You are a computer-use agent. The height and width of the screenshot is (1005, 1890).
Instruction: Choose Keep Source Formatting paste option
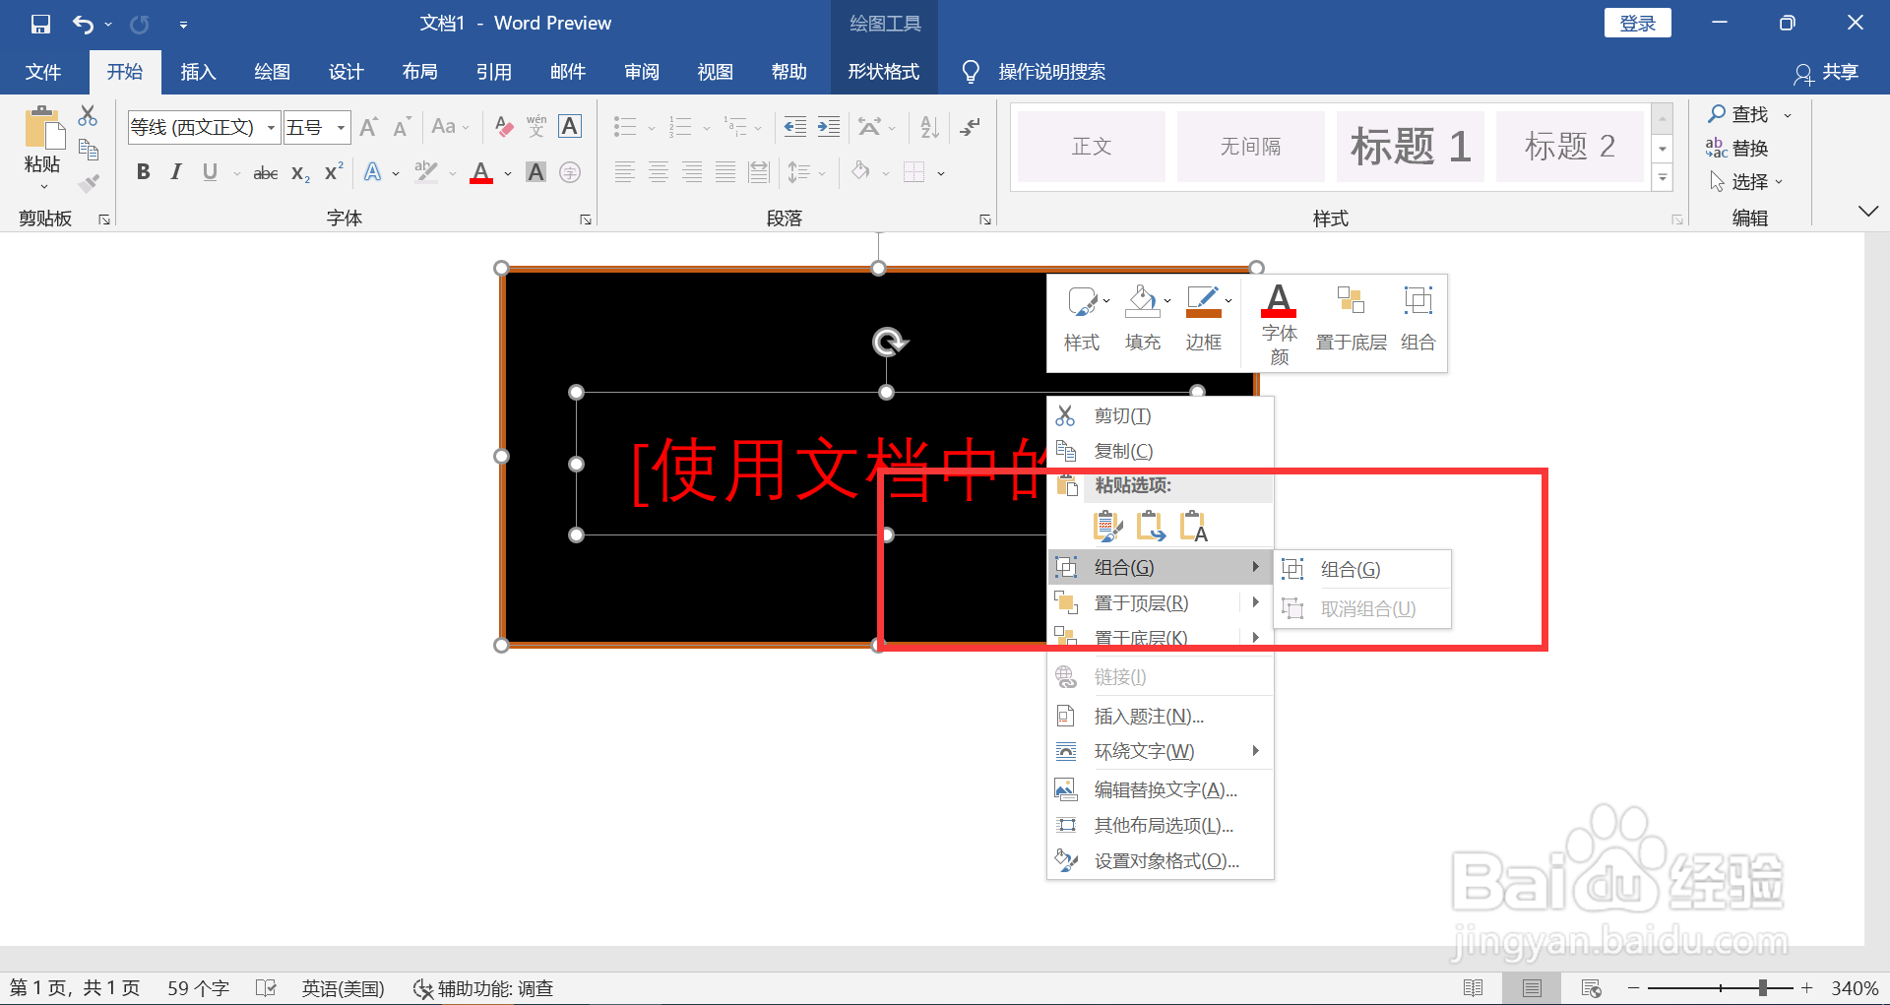coord(1107,527)
